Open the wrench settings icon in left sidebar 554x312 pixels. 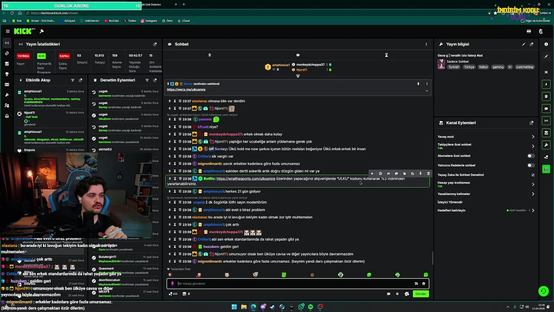coord(6,95)
